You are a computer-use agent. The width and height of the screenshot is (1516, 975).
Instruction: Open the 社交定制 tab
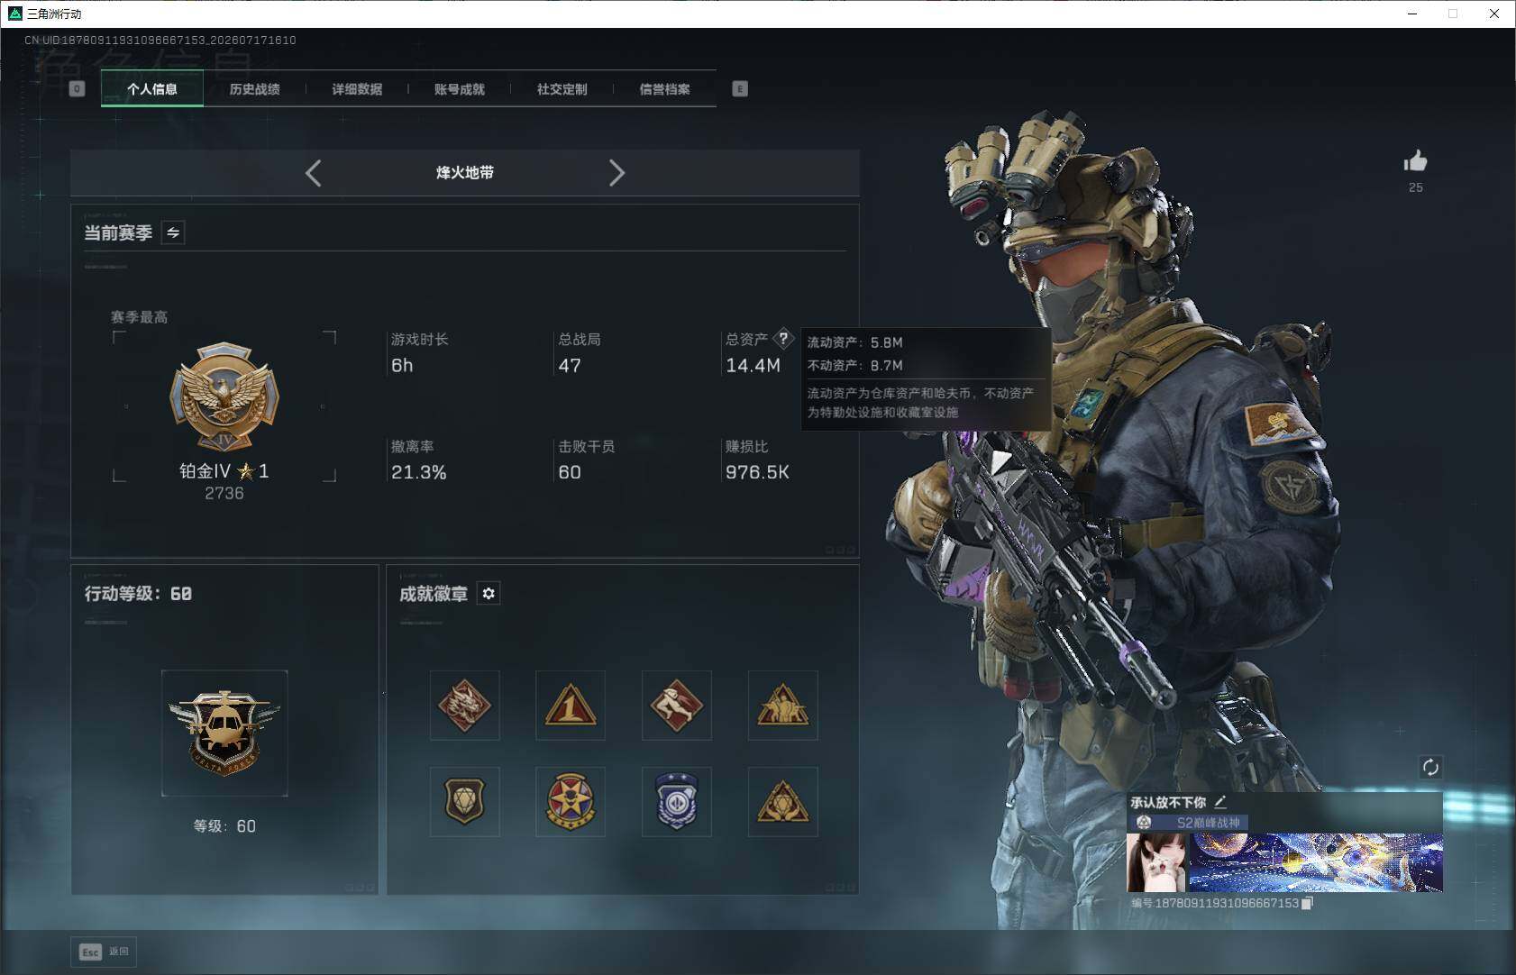click(x=562, y=89)
